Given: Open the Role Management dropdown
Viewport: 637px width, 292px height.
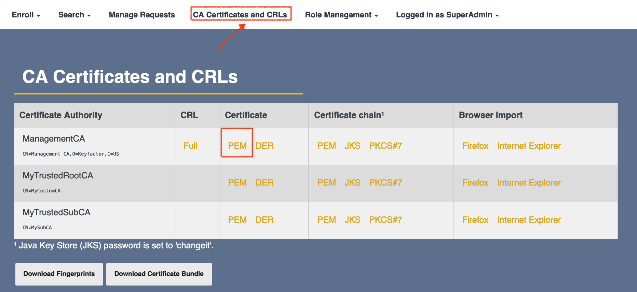Looking at the screenshot, I should [x=341, y=15].
